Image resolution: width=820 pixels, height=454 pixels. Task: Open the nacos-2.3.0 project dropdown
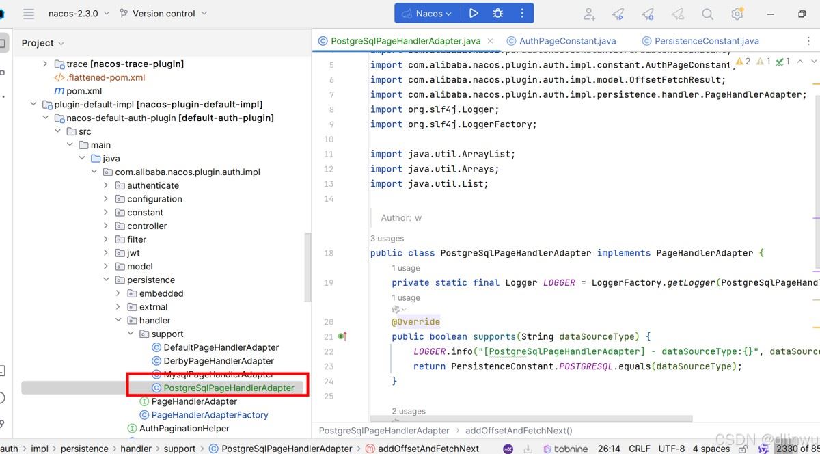[x=77, y=14]
